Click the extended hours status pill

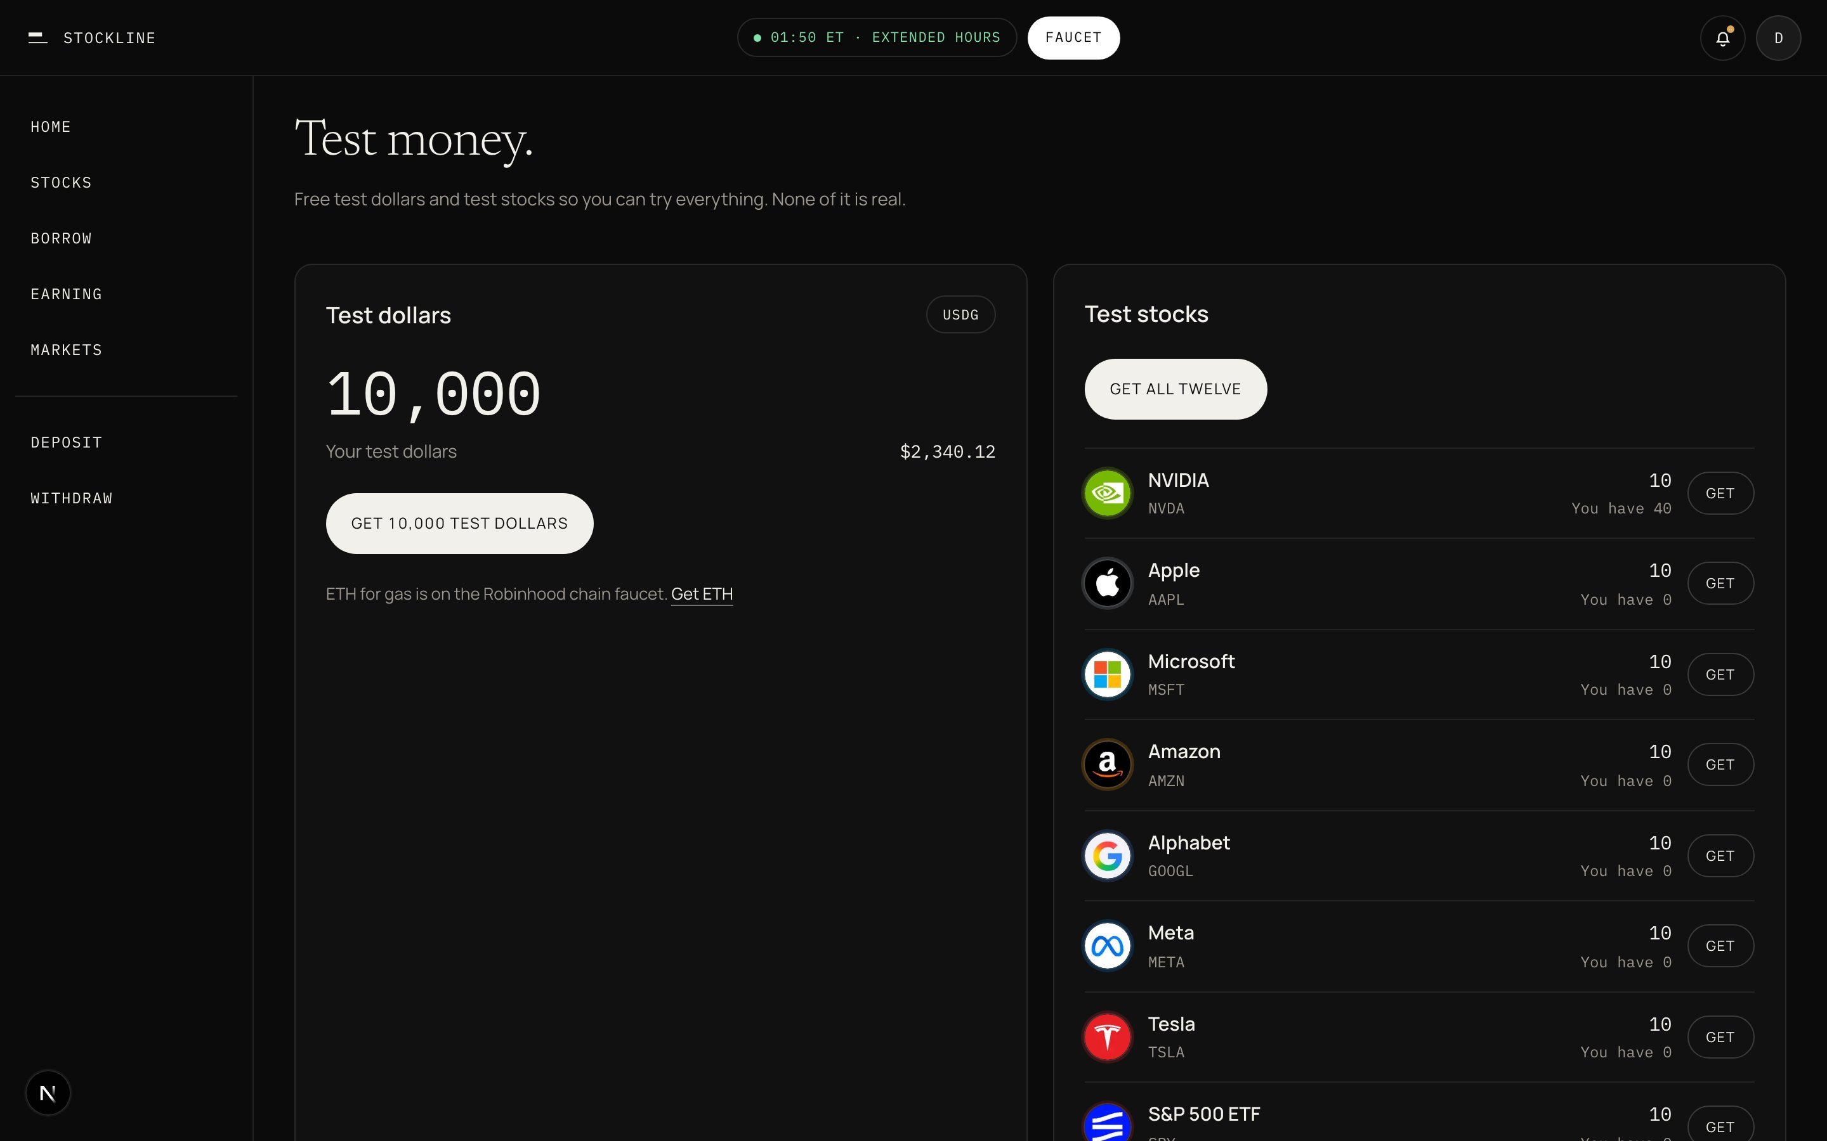tap(877, 38)
